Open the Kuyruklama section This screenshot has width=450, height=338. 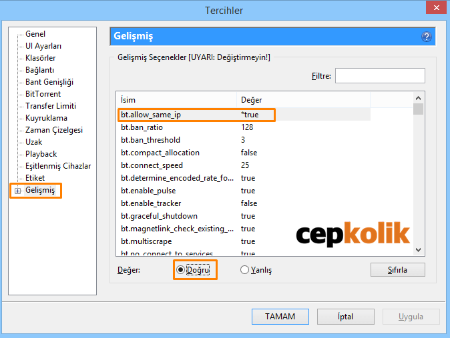tap(46, 118)
